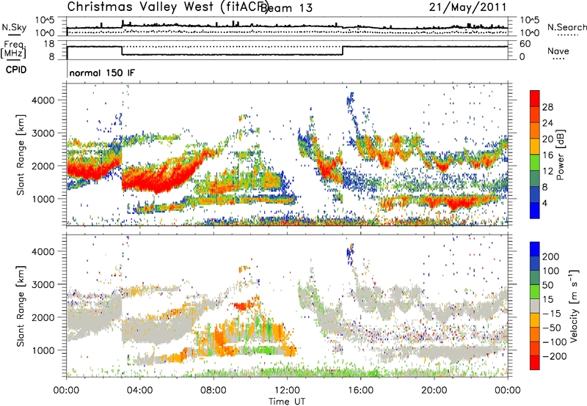Click the Power colorbar segment between 20 and 24
587x406 pixels.
click(x=535, y=130)
